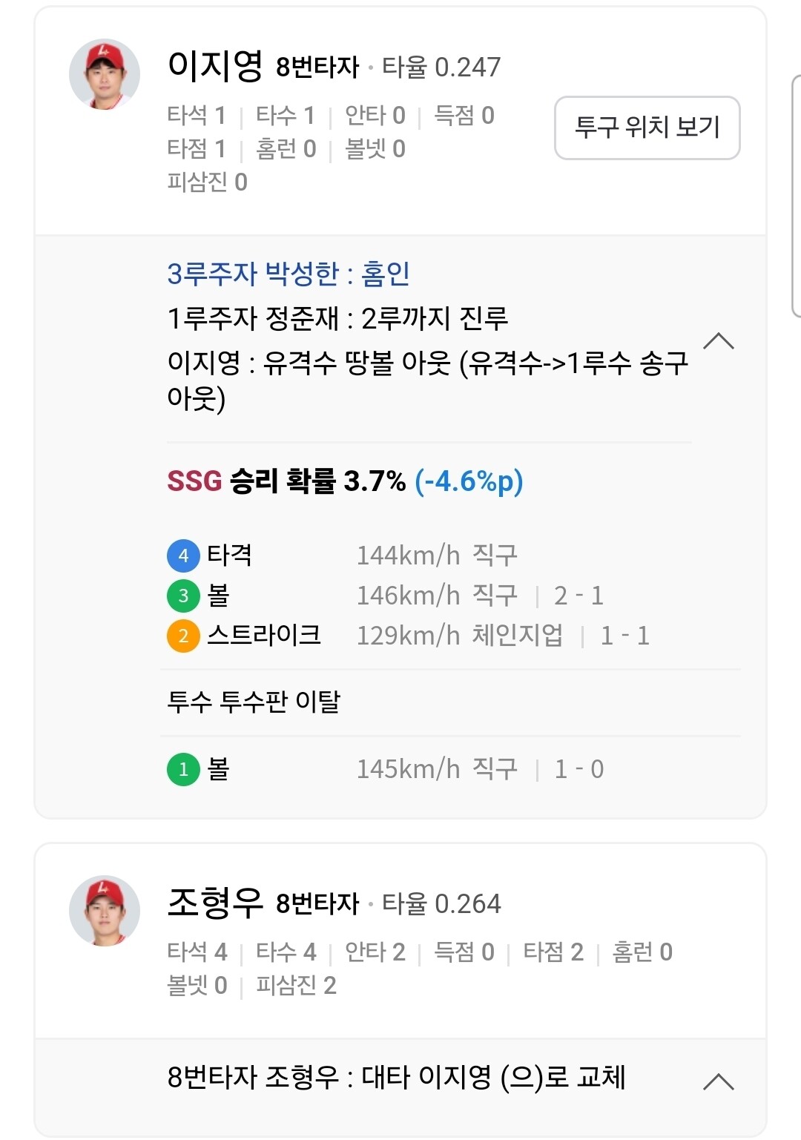Click the -4.6%p win probability change
The width and height of the screenshot is (801, 1140).
pos(469,481)
